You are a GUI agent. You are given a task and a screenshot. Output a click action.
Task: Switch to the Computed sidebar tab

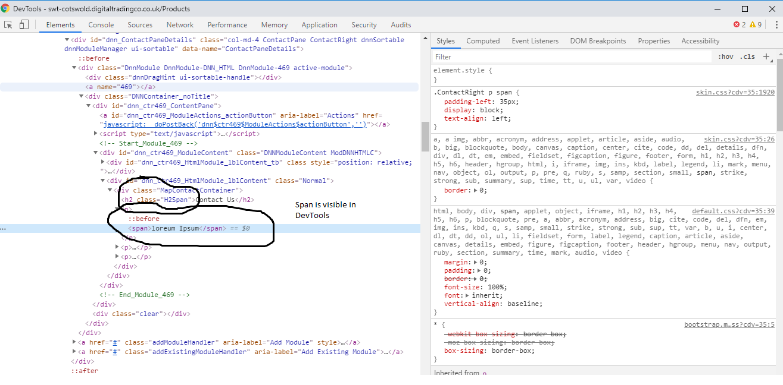[x=483, y=41]
